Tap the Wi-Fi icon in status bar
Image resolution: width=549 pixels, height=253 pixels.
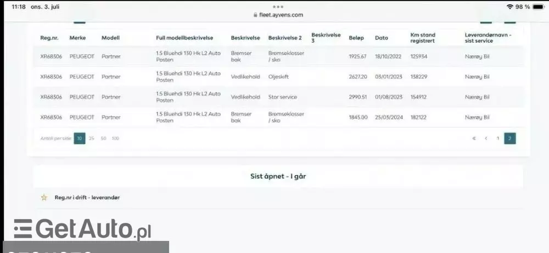click(x=510, y=7)
